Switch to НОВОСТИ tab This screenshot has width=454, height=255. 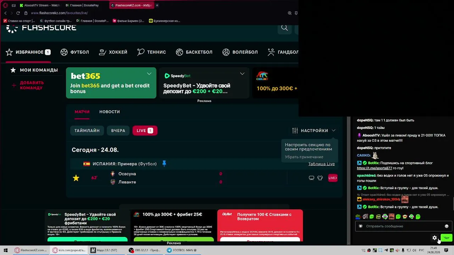[110, 112]
